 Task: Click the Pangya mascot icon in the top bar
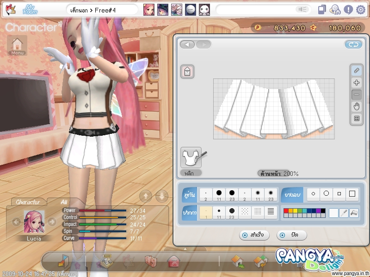coord(11,10)
